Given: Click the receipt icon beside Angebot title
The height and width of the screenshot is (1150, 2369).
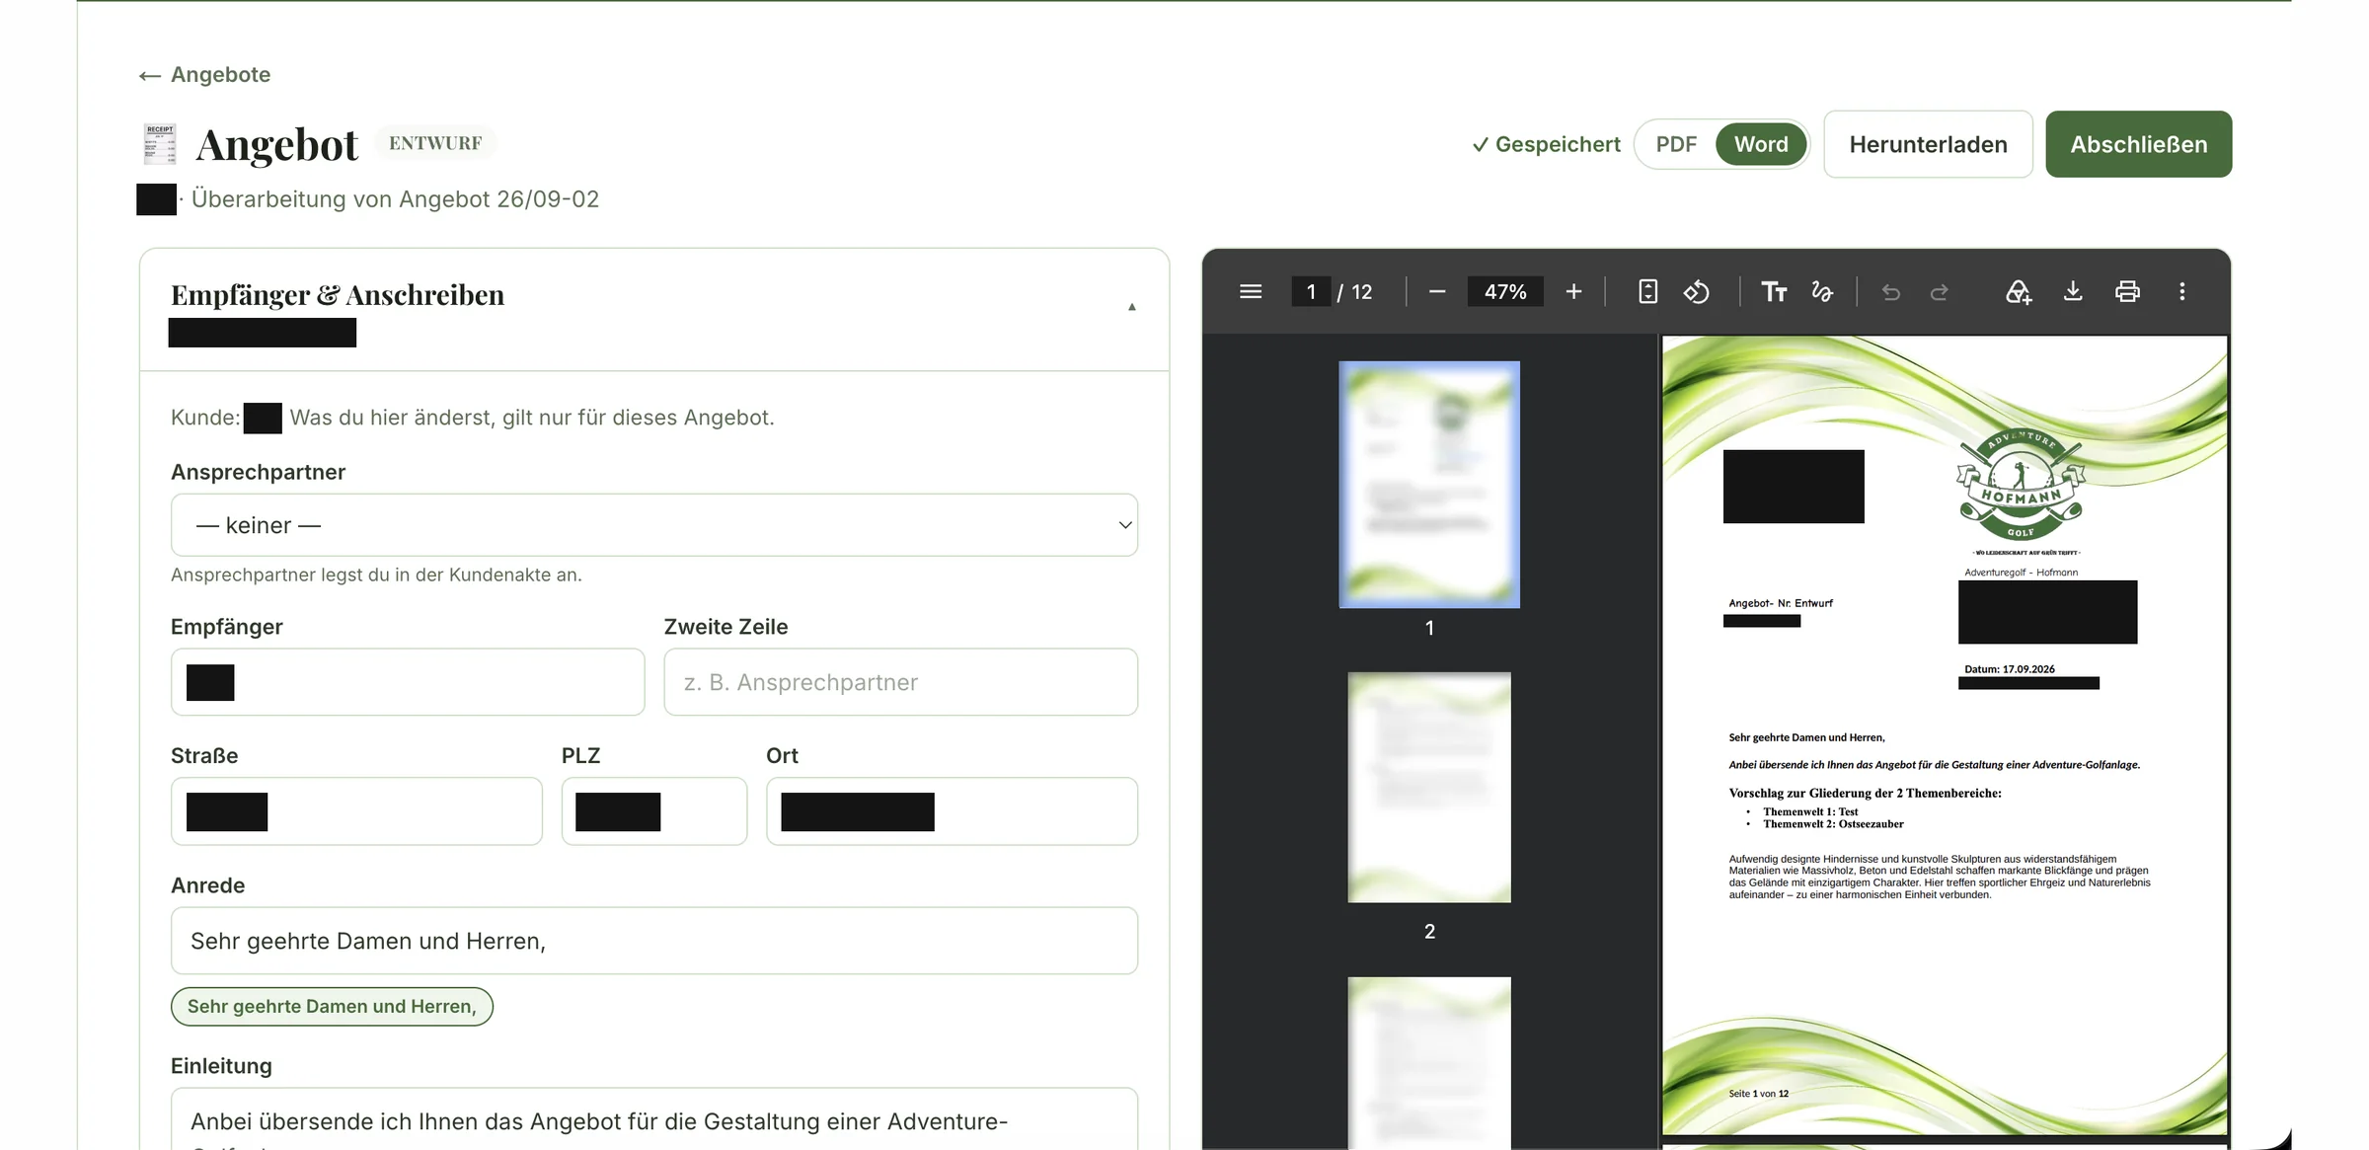Looking at the screenshot, I should click(x=160, y=144).
